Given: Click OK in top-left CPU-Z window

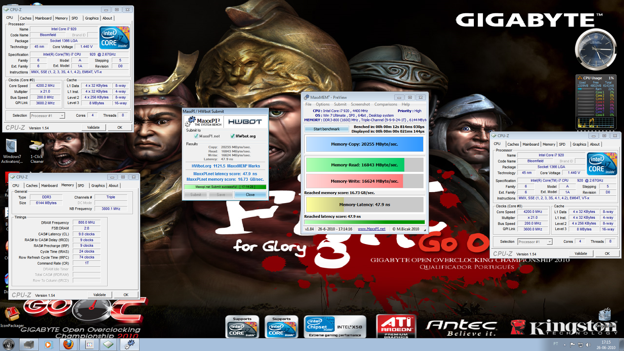Looking at the screenshot, I should coord(120,128).
